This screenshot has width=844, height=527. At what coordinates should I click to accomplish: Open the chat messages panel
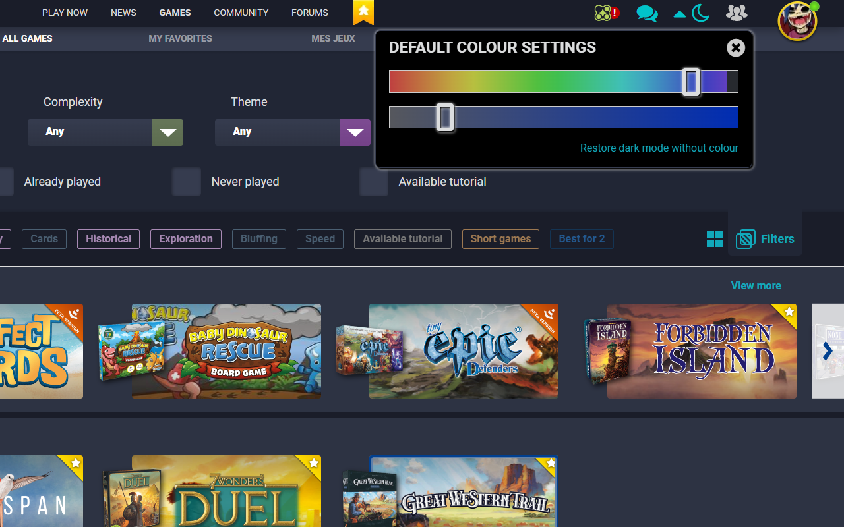[x=647, y=13]
